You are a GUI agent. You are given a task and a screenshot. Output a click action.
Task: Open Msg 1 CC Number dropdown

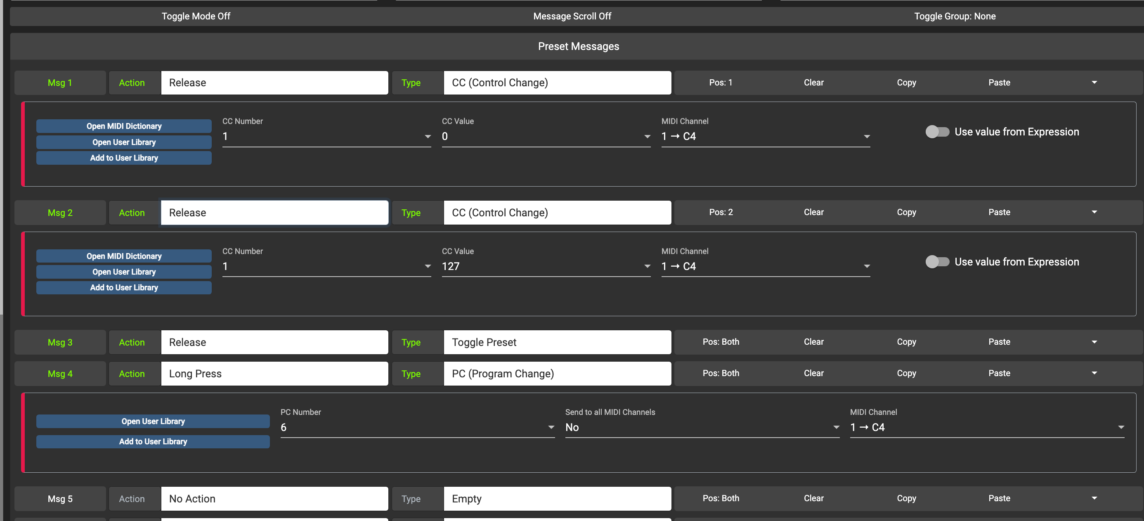pyautogui.click(x=326, y=136)
